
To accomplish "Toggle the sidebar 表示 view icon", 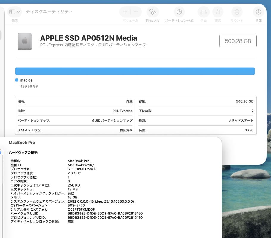I will click(x=12, y=12).
